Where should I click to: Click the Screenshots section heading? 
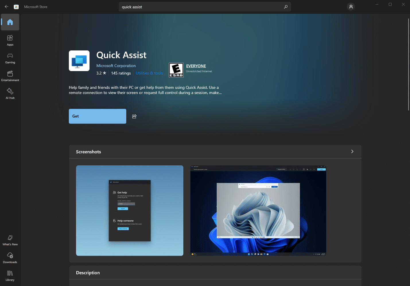(88, 152)
